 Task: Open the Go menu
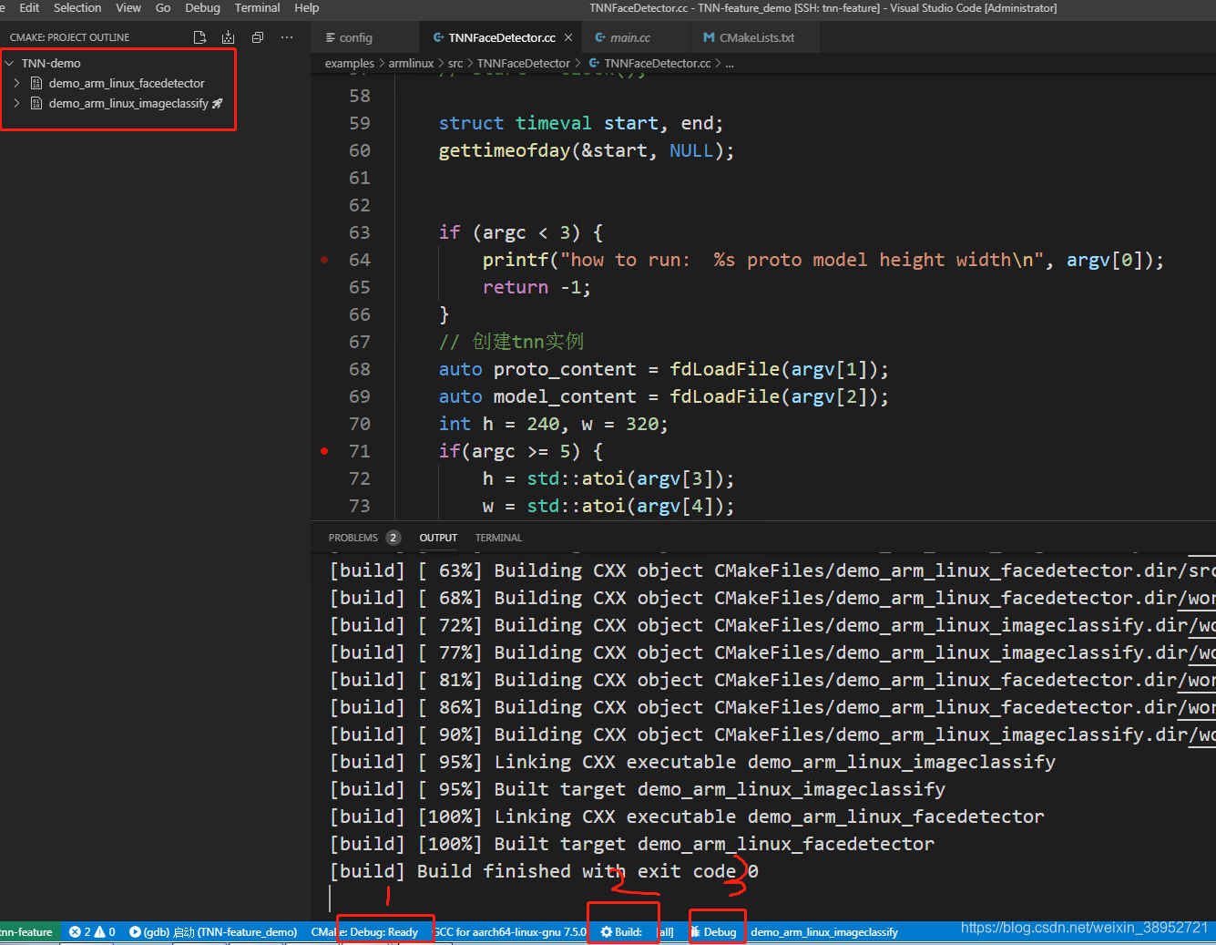[x=163, y=8]
